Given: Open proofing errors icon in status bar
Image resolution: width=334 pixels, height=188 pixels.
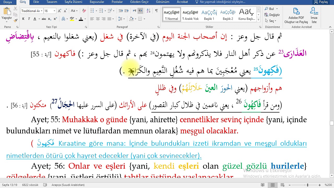Looking at the screenshot, I should coord(45,185).
